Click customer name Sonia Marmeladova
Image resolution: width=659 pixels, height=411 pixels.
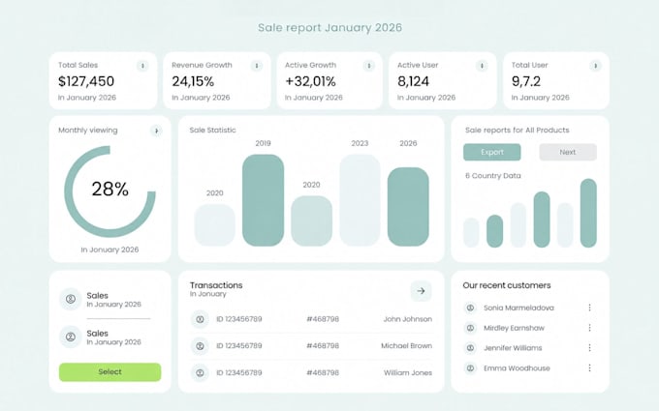518,308
